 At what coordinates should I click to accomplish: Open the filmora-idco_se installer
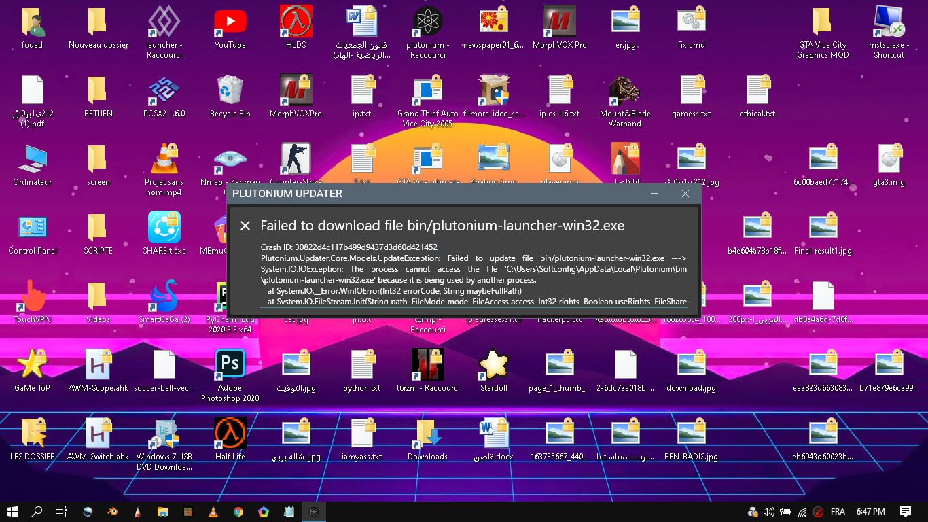pyautogui.click(x=493, y=97)
